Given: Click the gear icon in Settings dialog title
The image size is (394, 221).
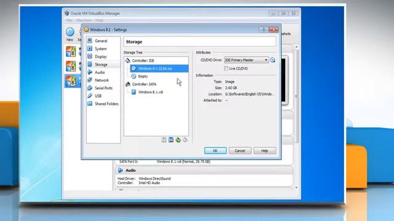Looking at the screenshot, I should pos(86,29).
